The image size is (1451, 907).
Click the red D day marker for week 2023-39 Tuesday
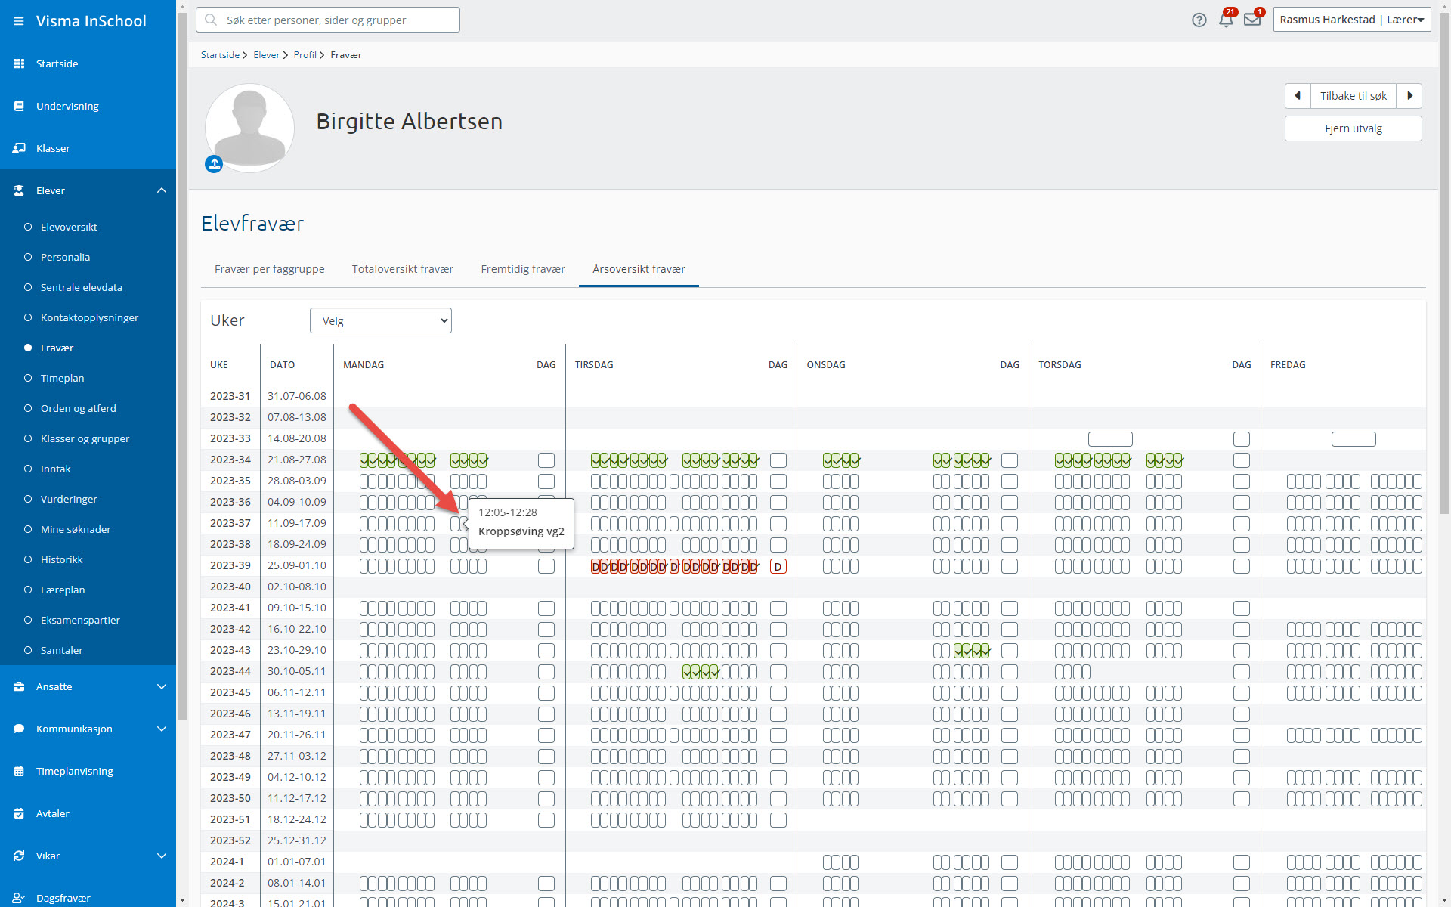point(778,566)
